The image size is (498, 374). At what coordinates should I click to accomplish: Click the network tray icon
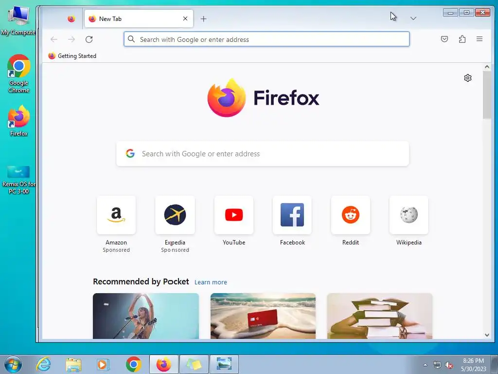437,365
